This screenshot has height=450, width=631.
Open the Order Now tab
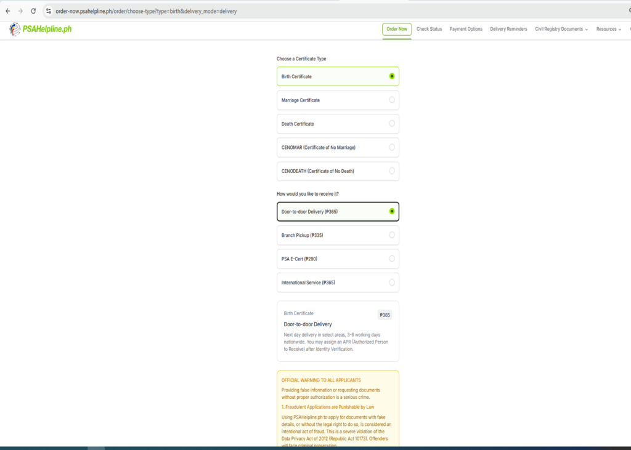(x=397, y=29)
